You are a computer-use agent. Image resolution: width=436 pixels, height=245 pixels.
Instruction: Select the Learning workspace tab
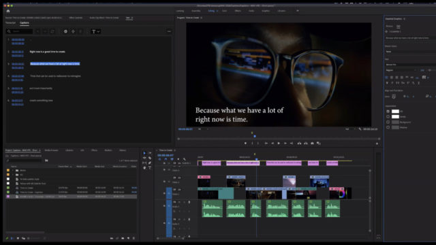click(180, 11)
